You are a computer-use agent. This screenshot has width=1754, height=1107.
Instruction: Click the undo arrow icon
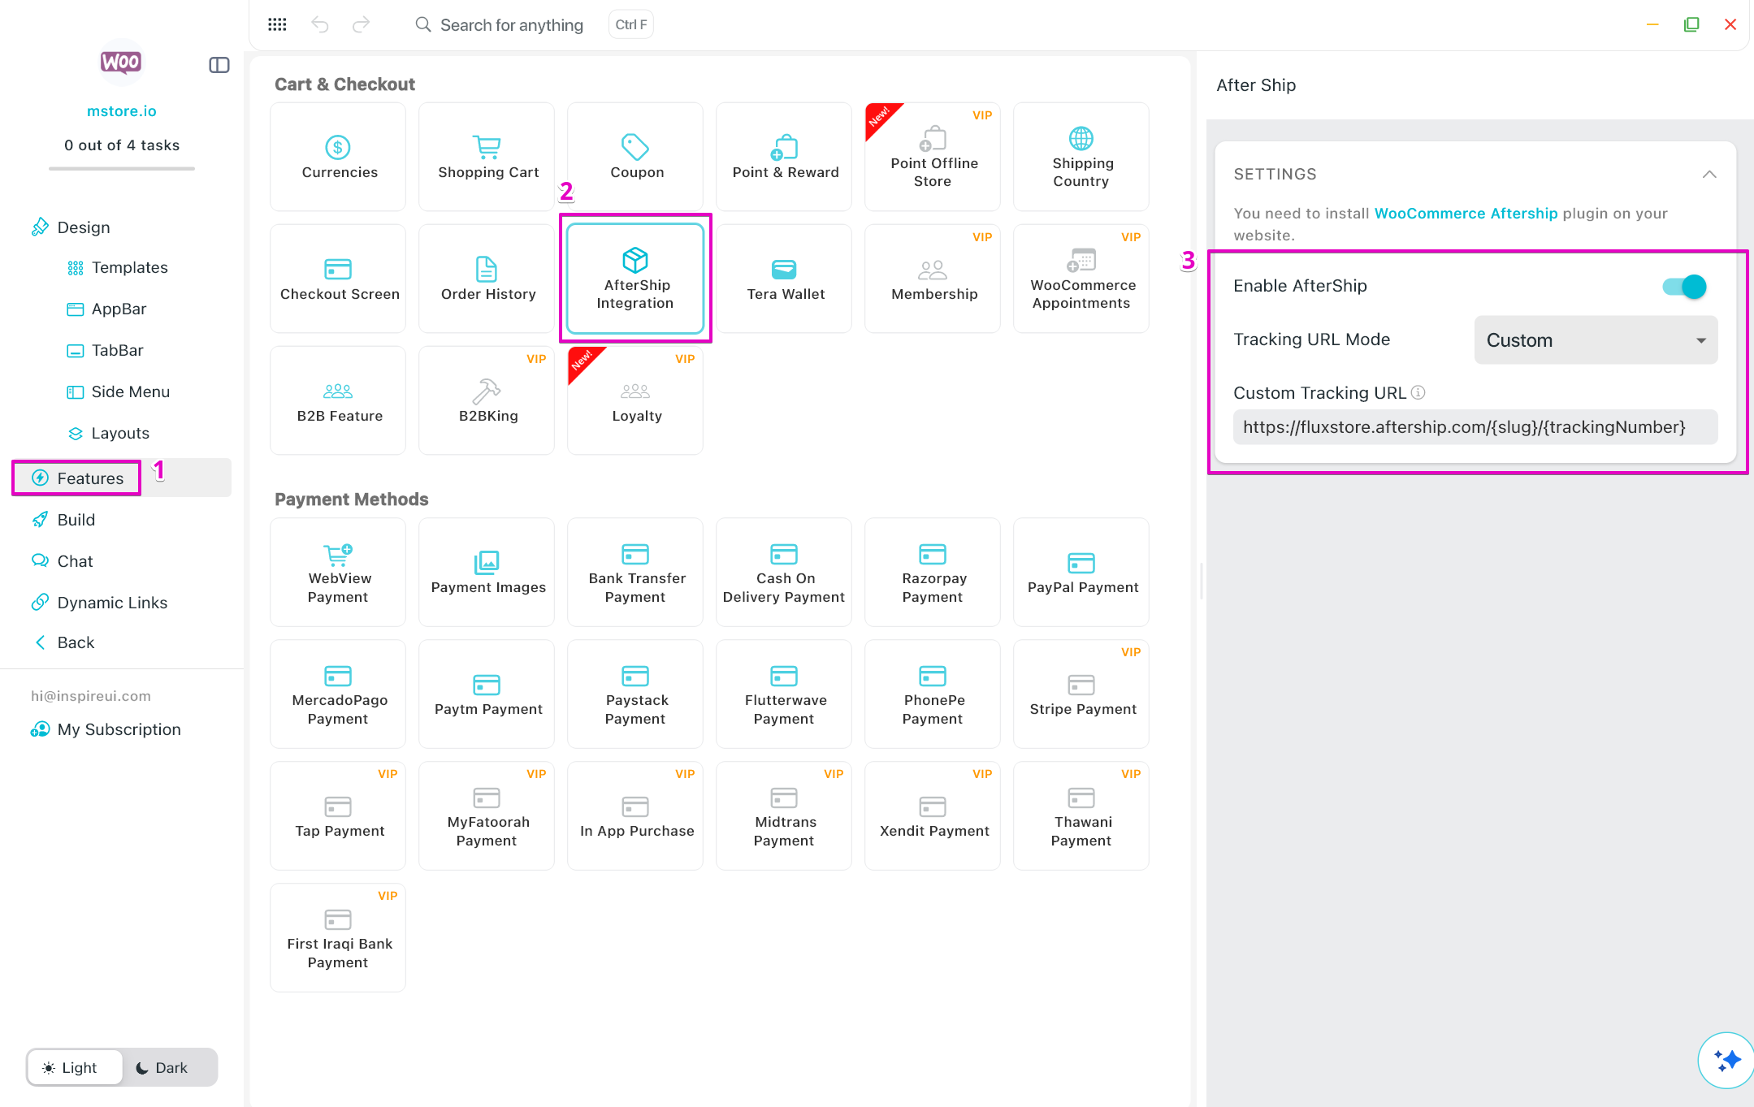[x=319, y=24]
